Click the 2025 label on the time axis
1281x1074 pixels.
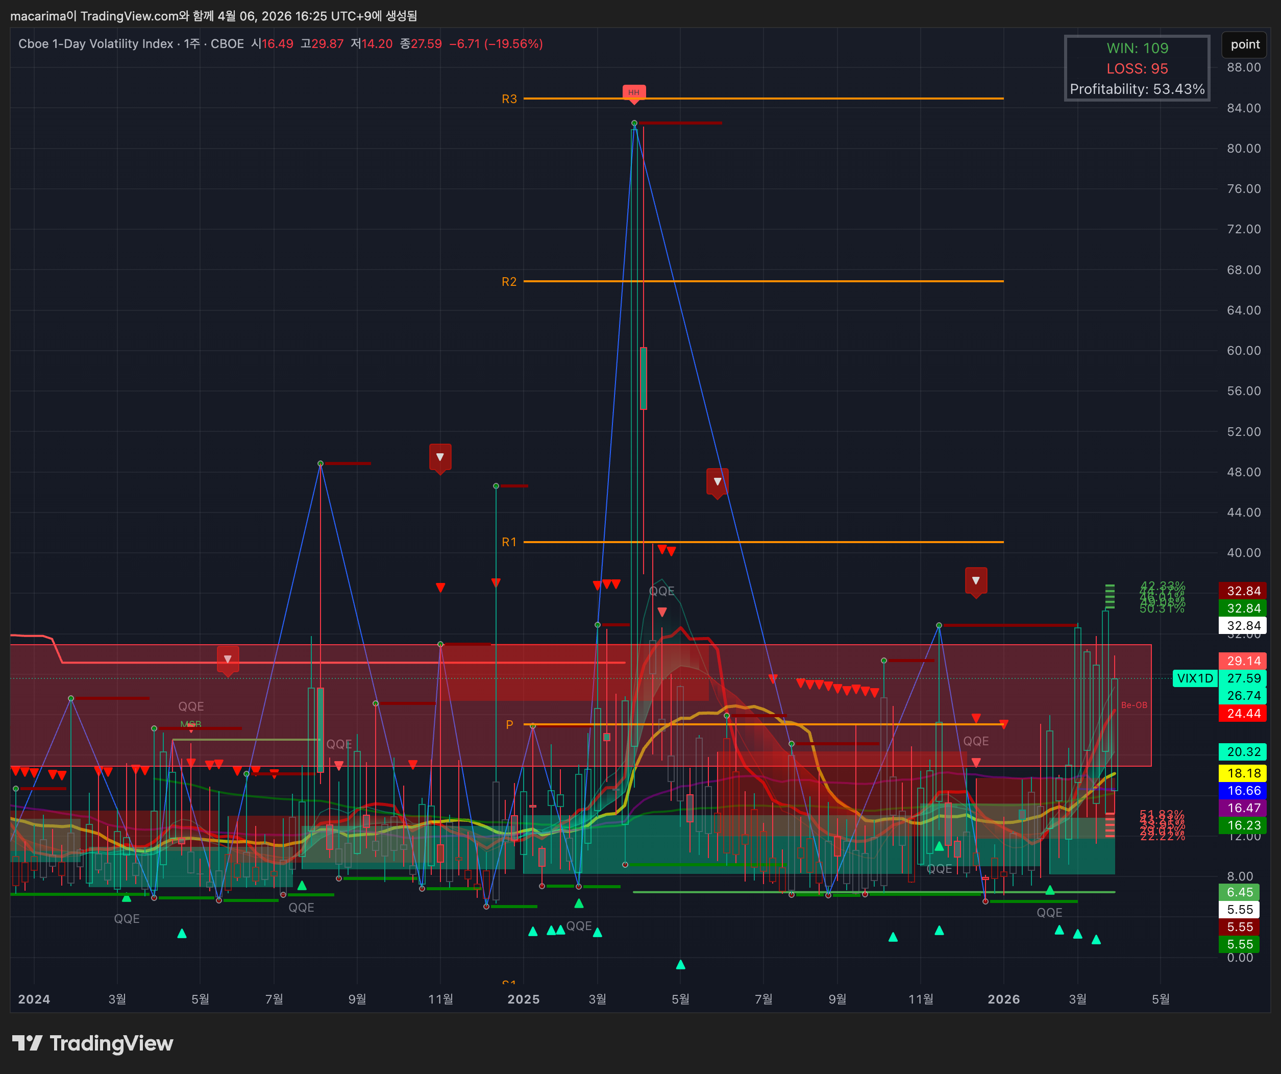tap(524, 999)
